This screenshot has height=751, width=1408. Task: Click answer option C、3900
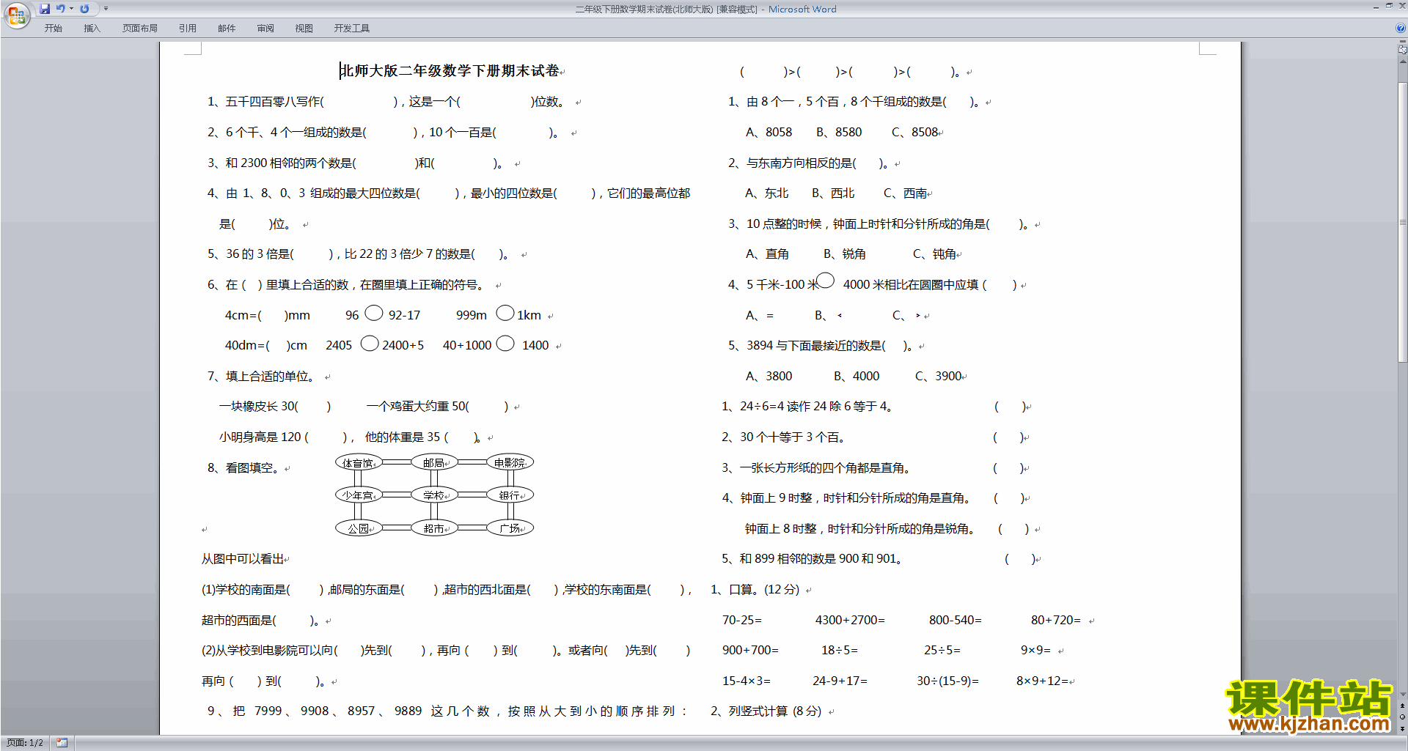(x=939, y=376)
